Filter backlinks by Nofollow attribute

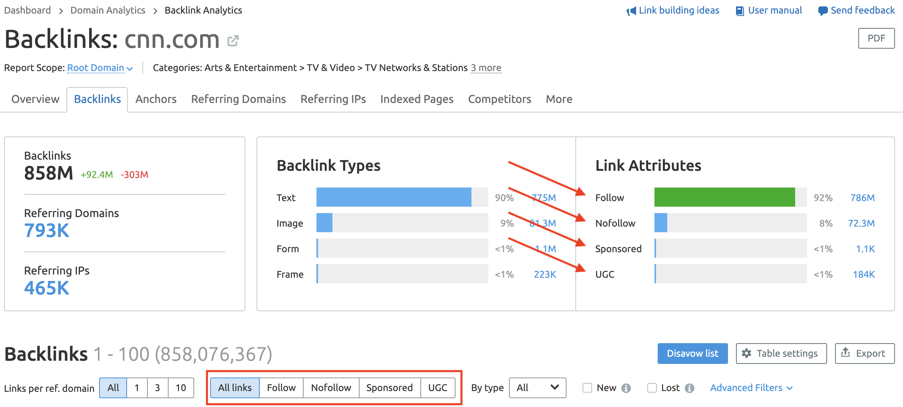[x=331, y=388]
